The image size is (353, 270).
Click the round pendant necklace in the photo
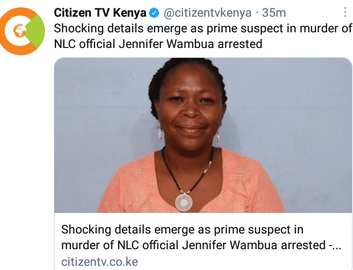184,202
